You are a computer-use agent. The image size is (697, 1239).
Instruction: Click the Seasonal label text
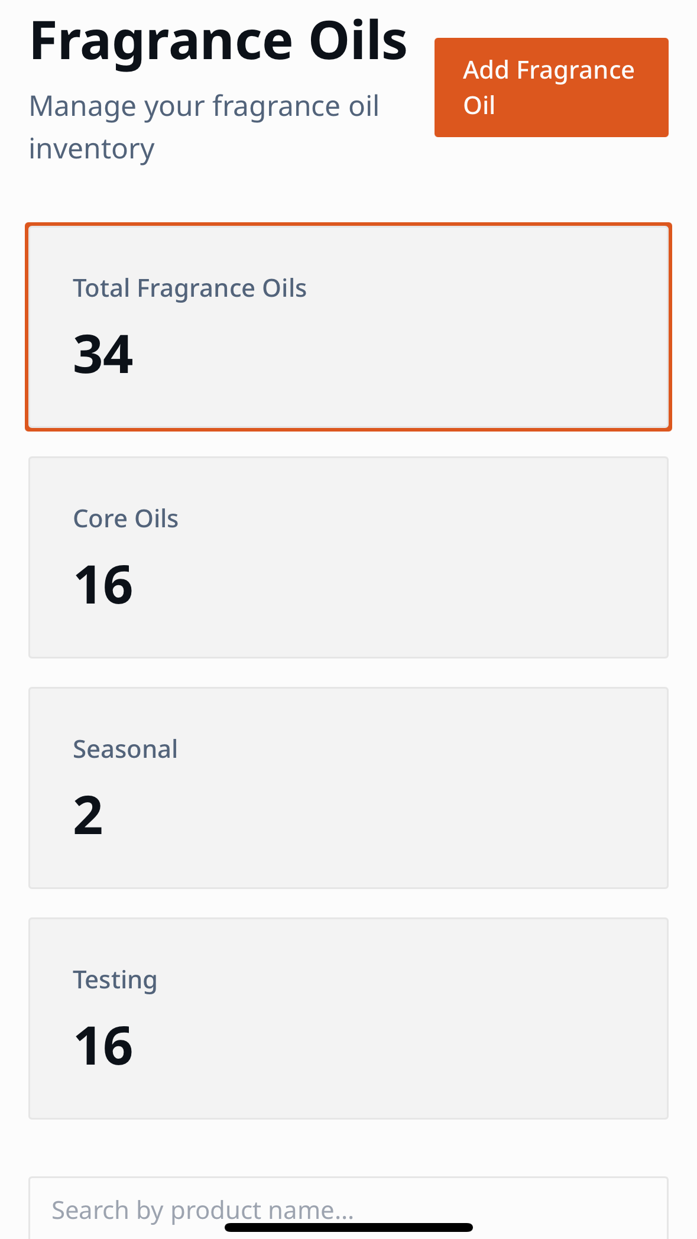click(x=125, y=749)
